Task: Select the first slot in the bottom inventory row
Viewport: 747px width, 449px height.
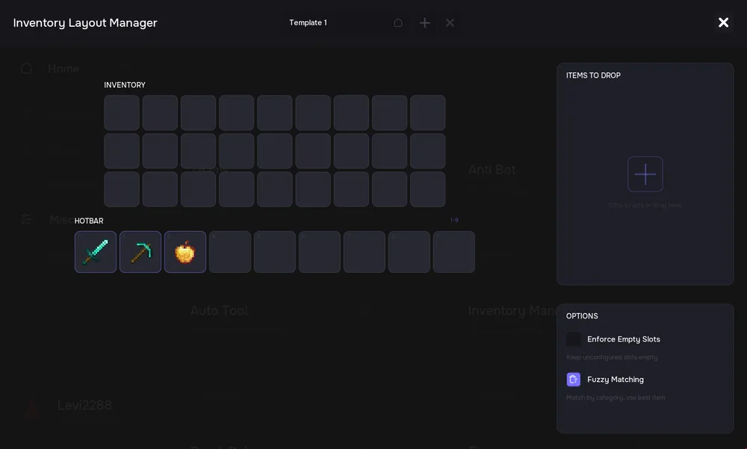Action: pyautogui.click(x=122, y=189)
